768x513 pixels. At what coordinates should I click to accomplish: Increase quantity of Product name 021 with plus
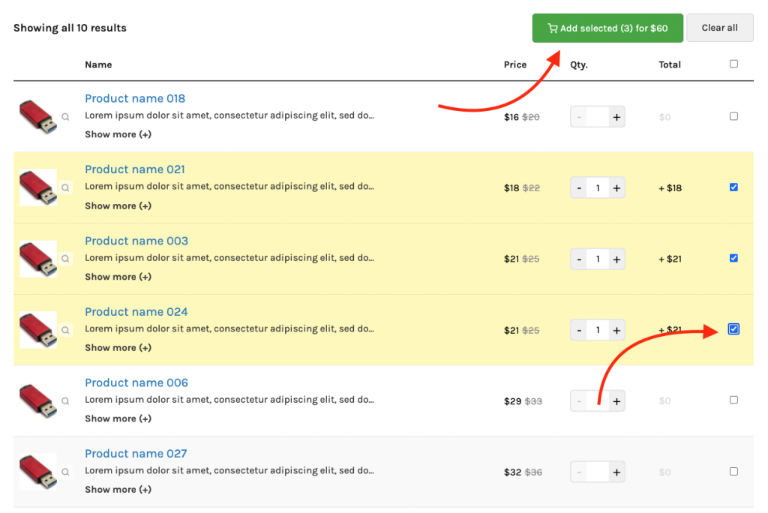point(616,187)
